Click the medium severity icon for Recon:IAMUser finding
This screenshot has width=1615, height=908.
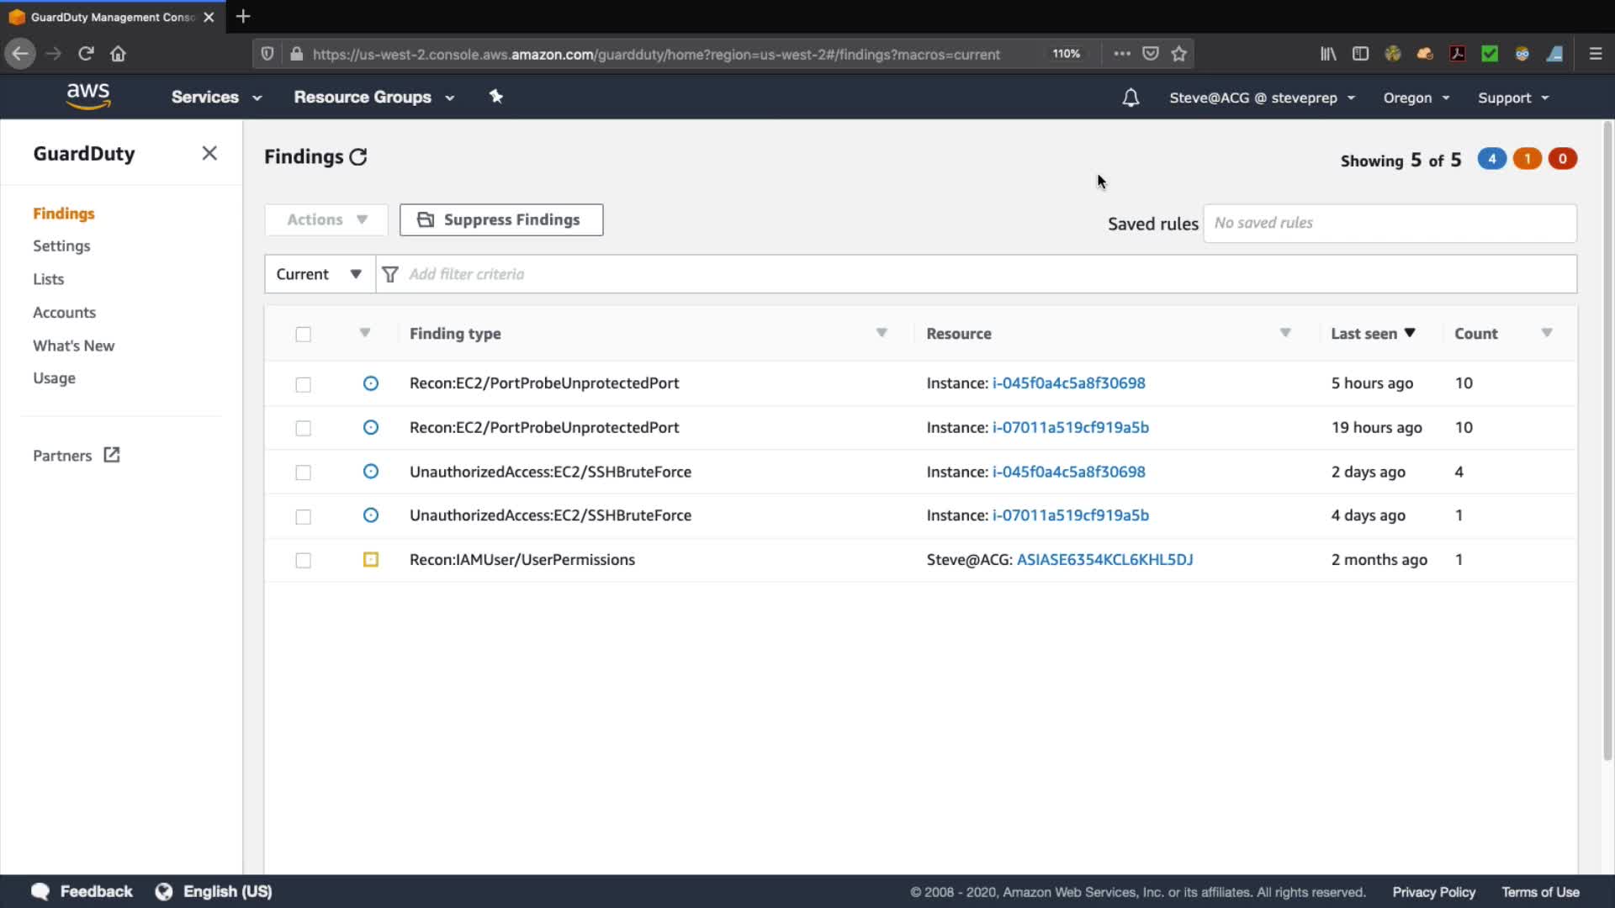tap(370, 560)
